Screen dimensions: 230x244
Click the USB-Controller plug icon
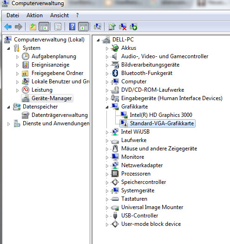[115, 216]
